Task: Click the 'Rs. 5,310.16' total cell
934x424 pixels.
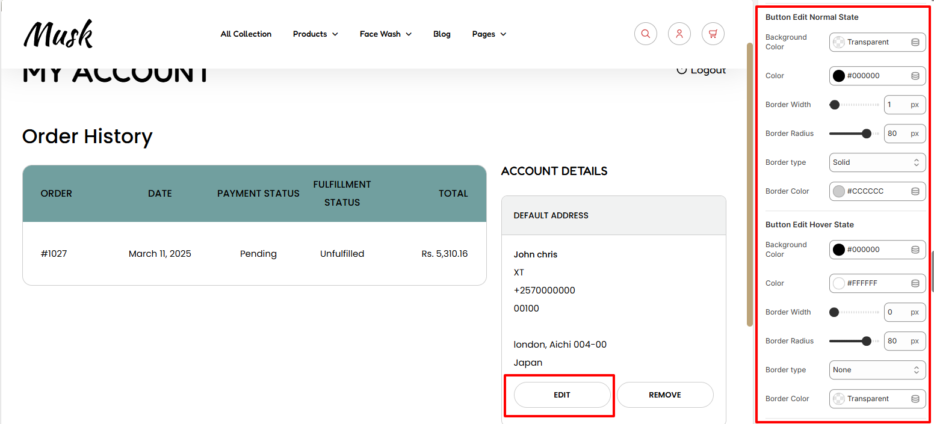Action: pos(445,254)
